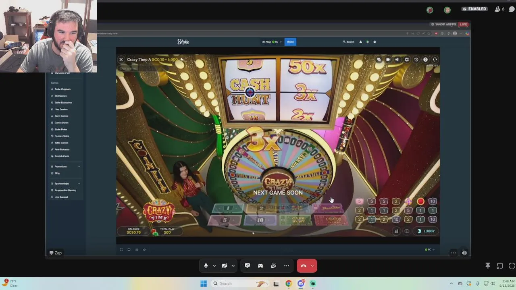Image resolution: width=516 pixels, height=290 pixels.
Task: Open the notifications icon next to profile
Action: tap(367, 42)
